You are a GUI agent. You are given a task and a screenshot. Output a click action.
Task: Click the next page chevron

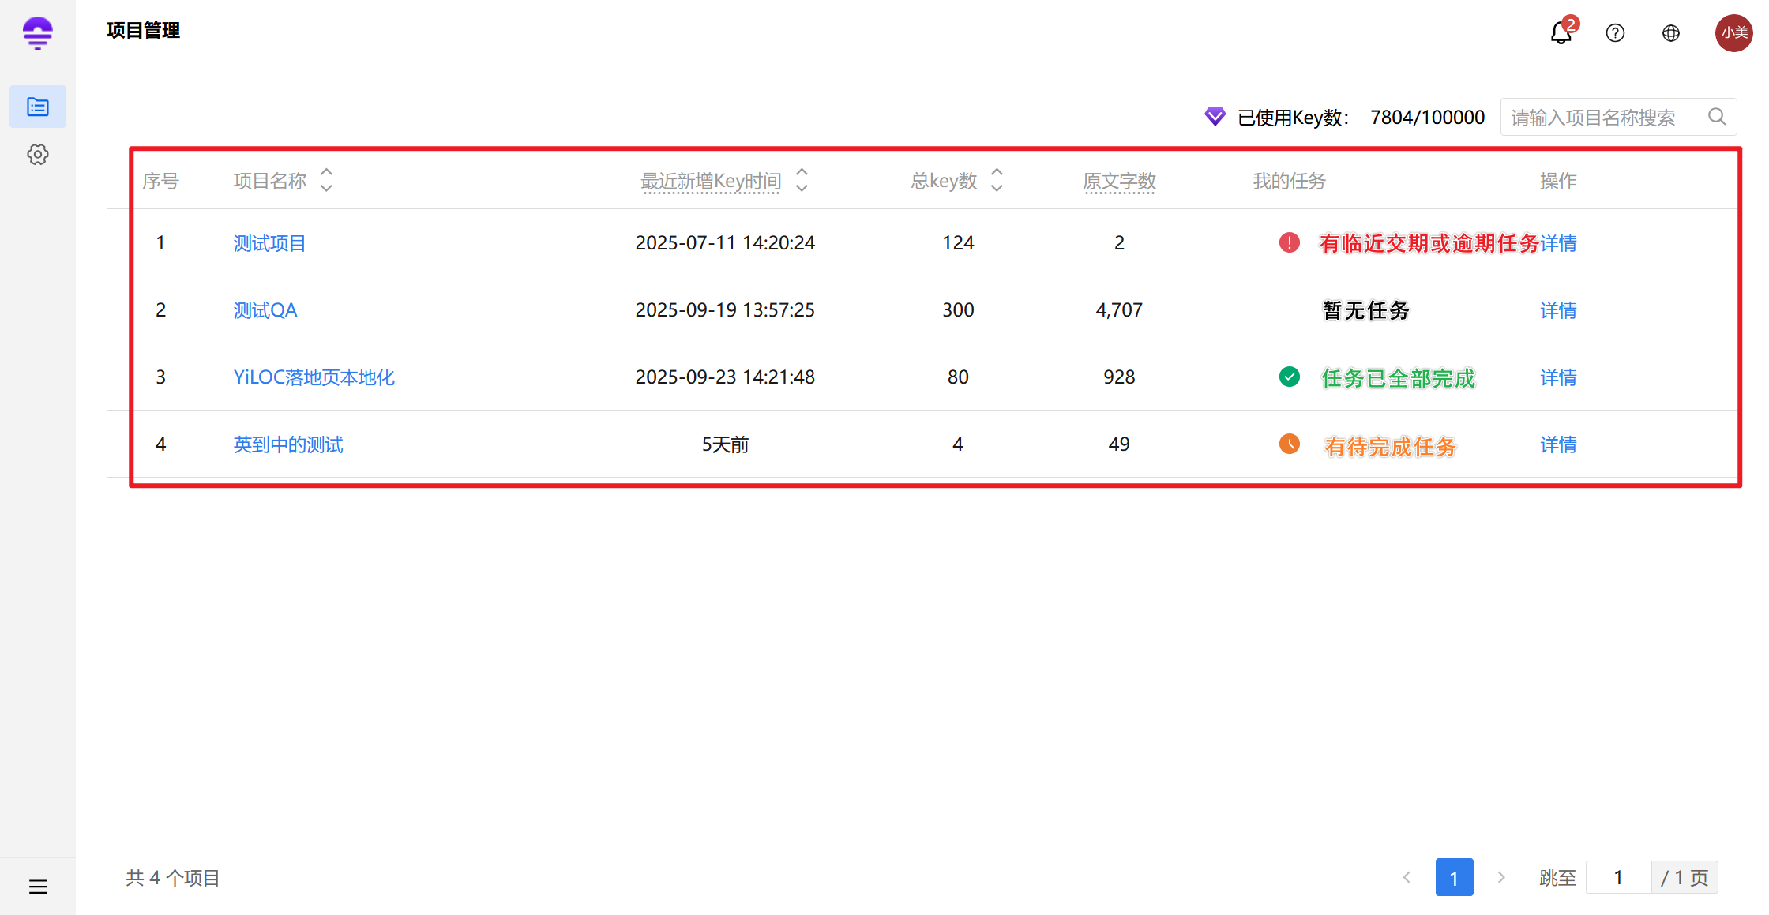click(x=1501, y=877)
